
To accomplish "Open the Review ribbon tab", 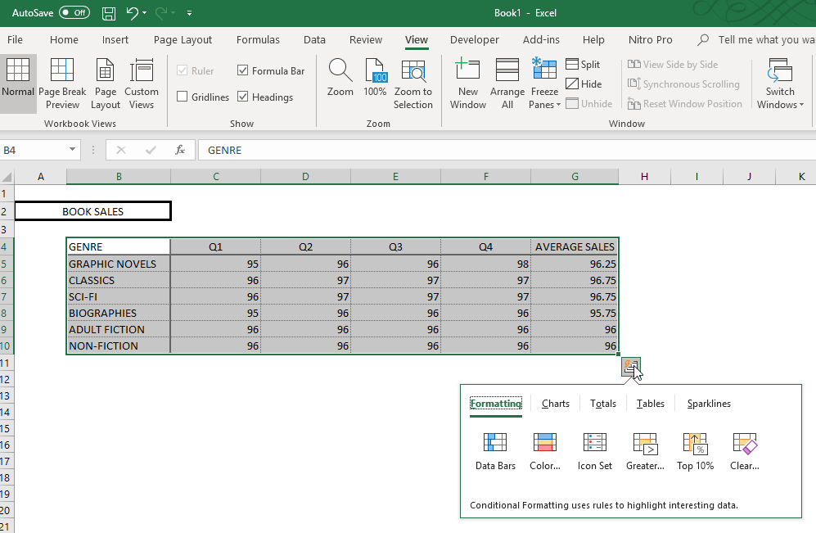I will [365, 39].
